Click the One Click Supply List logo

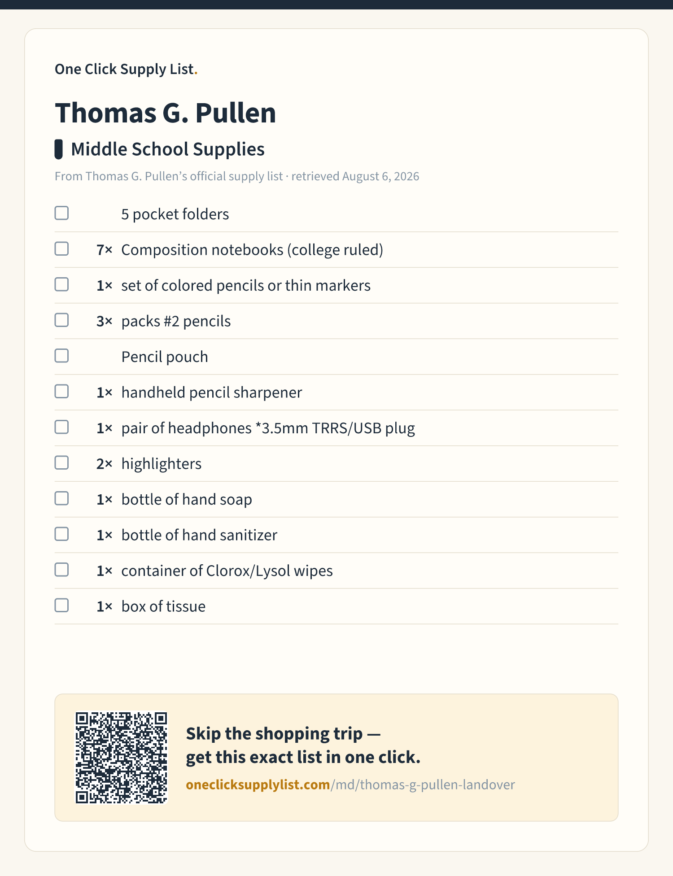pos(126,69)
